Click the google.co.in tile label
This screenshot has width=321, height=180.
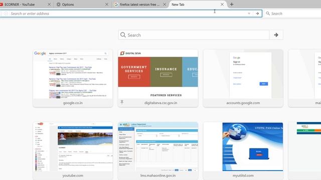[73, 103]
